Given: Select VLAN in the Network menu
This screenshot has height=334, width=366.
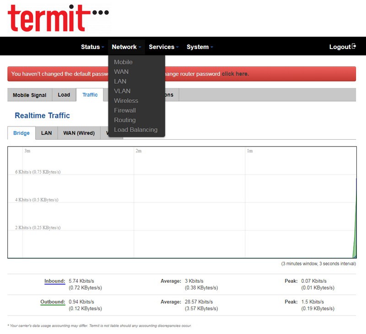Looking at the screenshot, I should point(122,91).
